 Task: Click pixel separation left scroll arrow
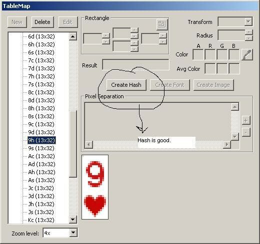click(x=88, y=144)
